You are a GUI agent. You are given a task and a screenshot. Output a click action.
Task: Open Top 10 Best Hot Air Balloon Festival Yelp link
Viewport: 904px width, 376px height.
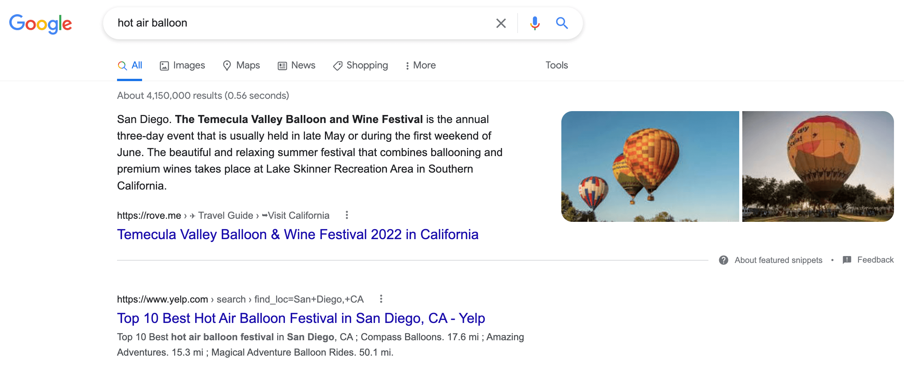click(x=301, y=318)
